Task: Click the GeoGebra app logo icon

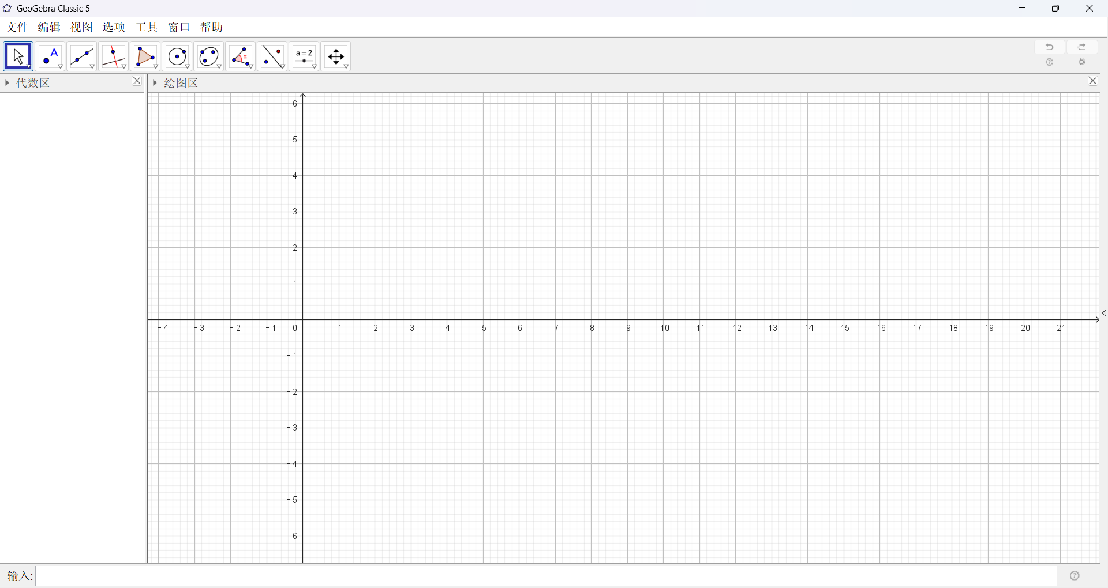Action: 7,8
